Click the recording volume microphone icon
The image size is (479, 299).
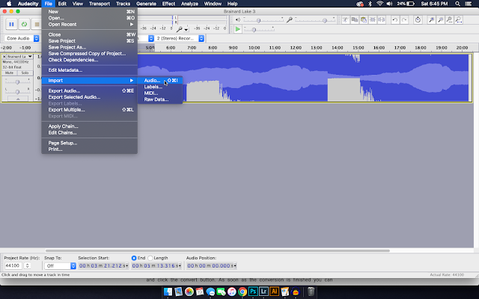[289, 20]
